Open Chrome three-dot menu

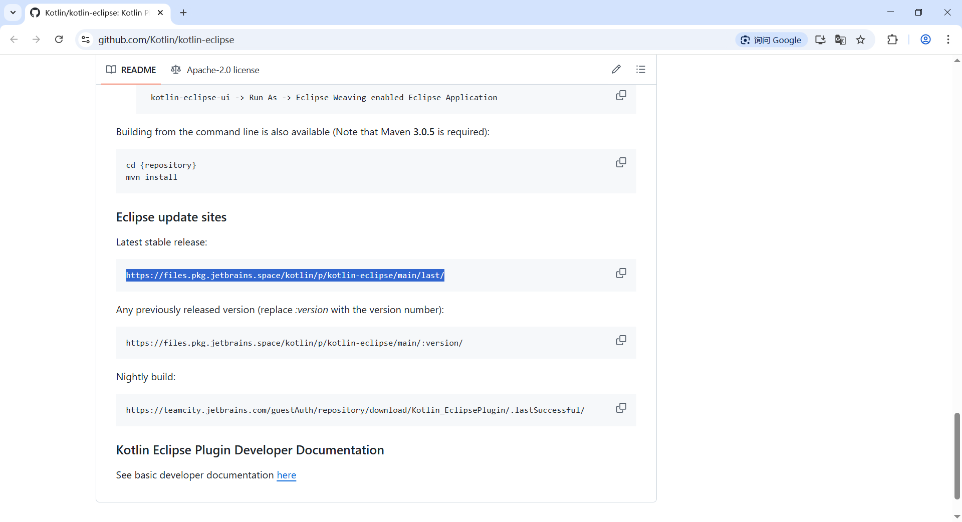(948, 40)
